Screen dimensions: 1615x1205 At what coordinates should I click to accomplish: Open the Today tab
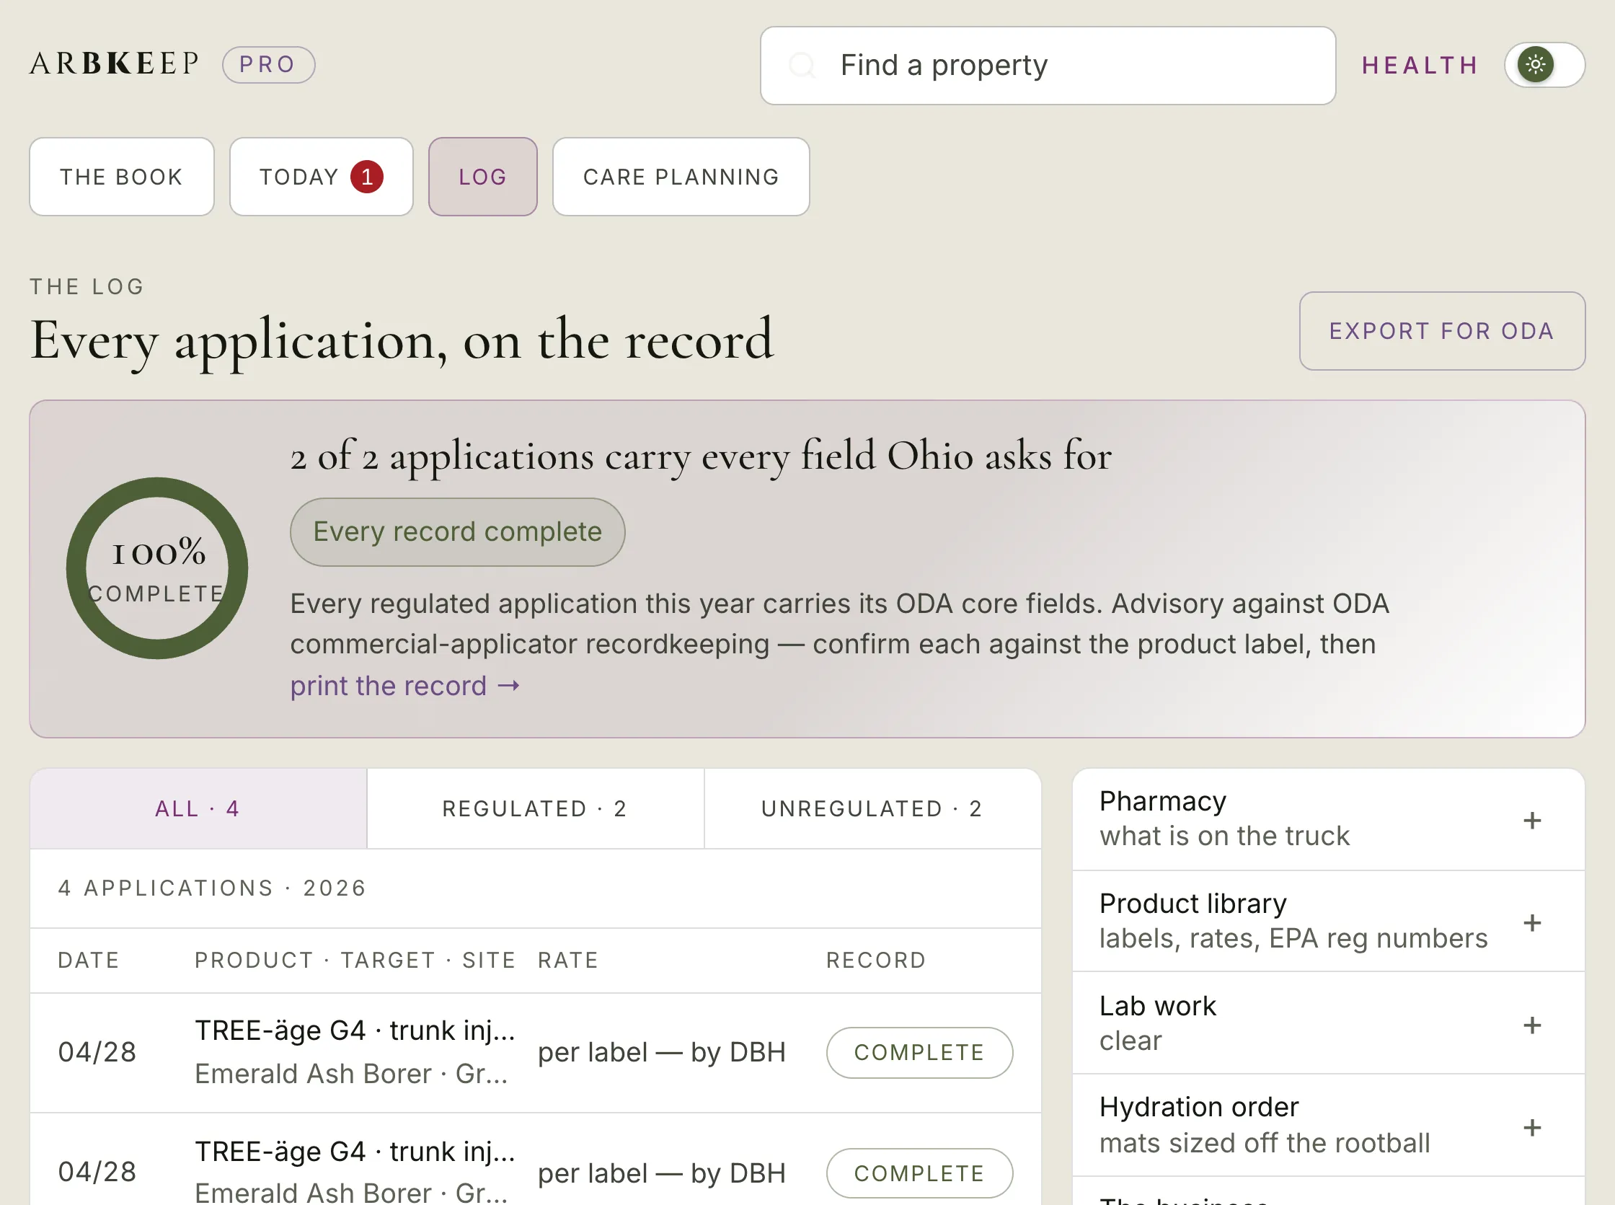(321, 177)
